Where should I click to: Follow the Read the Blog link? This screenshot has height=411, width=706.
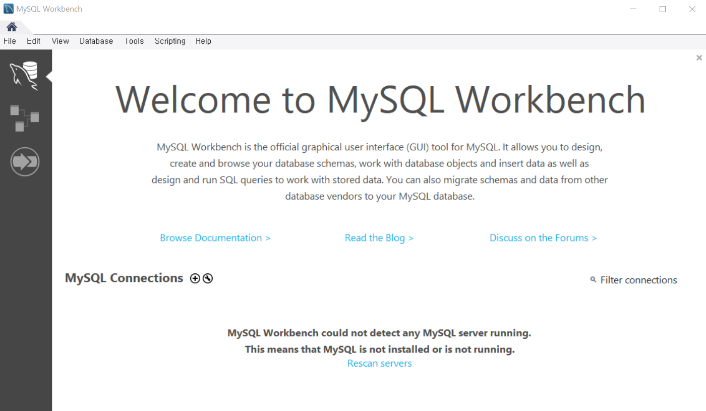(379, 238)
